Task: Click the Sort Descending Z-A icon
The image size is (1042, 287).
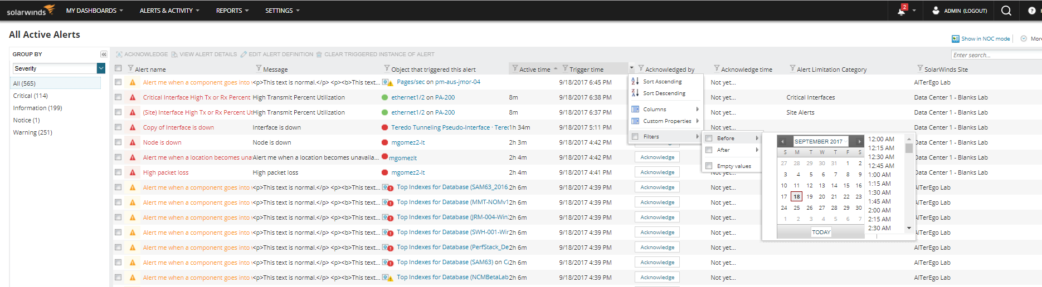Action: [x=635, y=93]
